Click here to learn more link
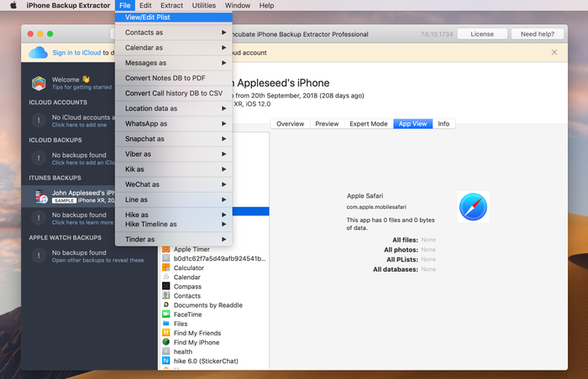 (82, 222)
